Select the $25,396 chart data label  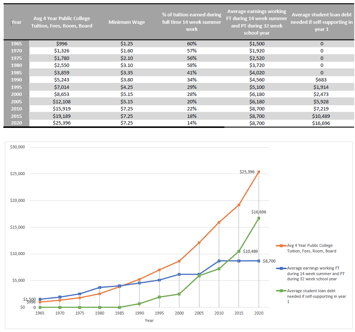coord(247,172)
